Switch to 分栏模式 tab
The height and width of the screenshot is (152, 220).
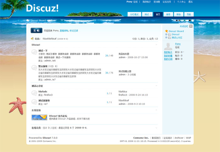pyautogui.click(x=134, y=14)
